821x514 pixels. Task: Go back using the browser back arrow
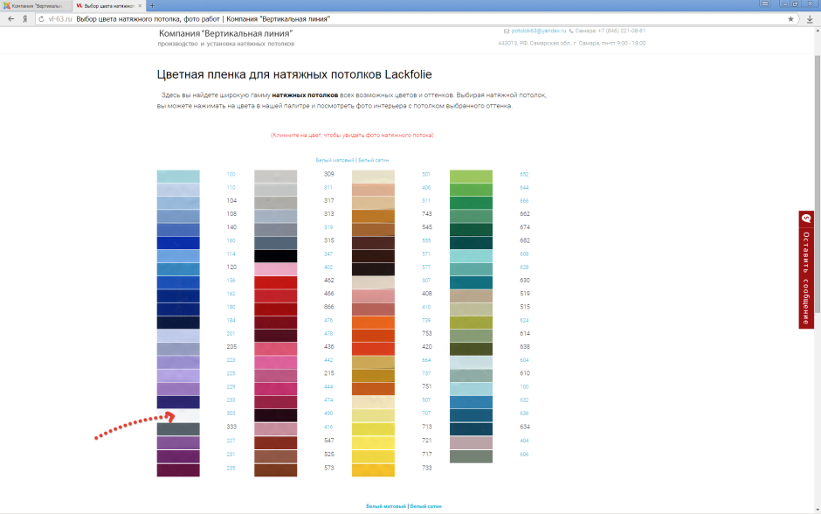[x=9, y=18]
